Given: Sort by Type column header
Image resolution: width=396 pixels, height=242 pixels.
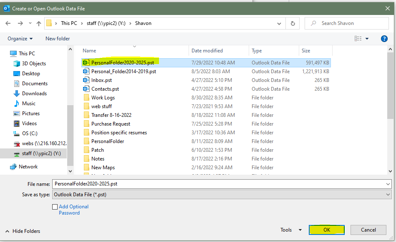Looking at the screenshot, I should (x=257, y=51).
